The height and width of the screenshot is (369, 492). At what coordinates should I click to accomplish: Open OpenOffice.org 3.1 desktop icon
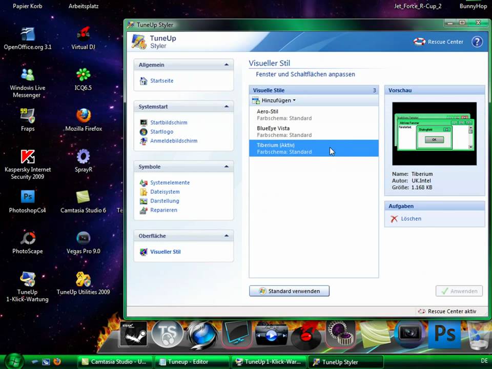[x=28, y=38]
